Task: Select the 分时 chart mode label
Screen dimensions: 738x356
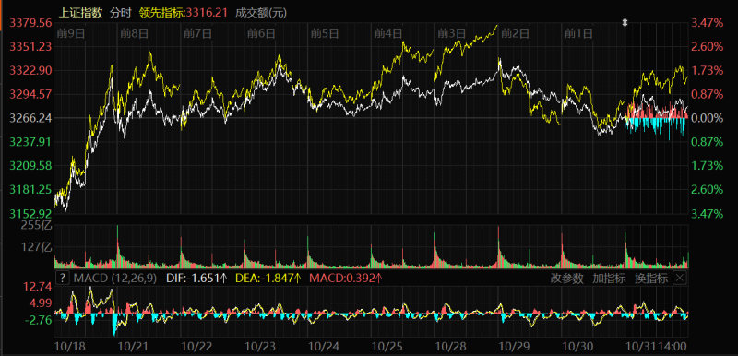Action: click(121, 13)
